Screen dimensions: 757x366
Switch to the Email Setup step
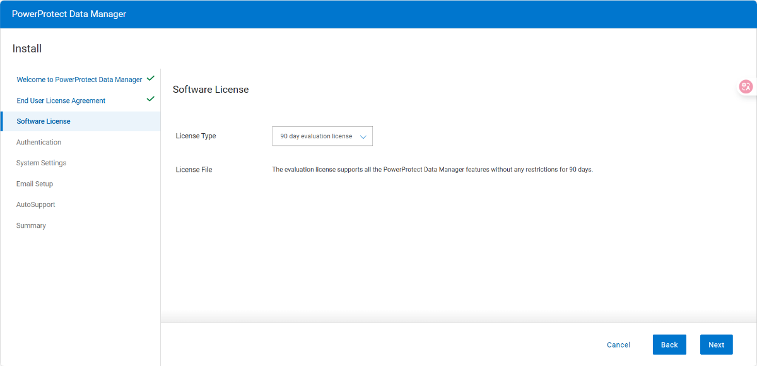pos(35,184)
